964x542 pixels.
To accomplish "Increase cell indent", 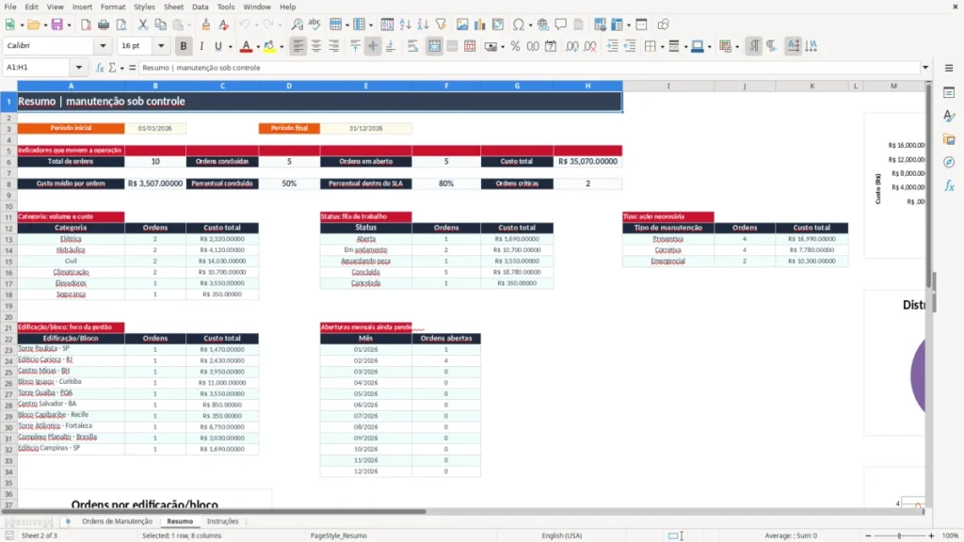I will 612,46.
